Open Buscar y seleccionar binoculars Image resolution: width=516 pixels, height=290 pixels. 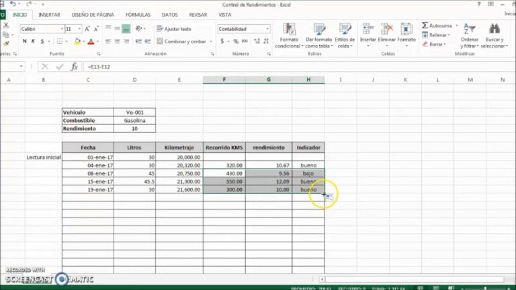(x=494, y=30)
